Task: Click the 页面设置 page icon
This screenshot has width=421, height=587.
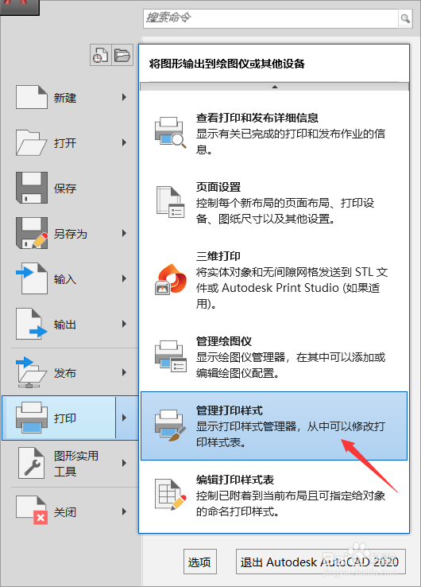Action: pos(171,202)
